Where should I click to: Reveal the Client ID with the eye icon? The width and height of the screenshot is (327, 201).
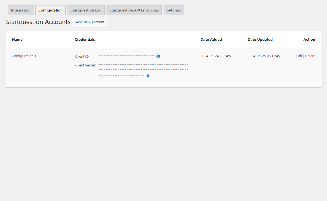(x=158, y=57)
